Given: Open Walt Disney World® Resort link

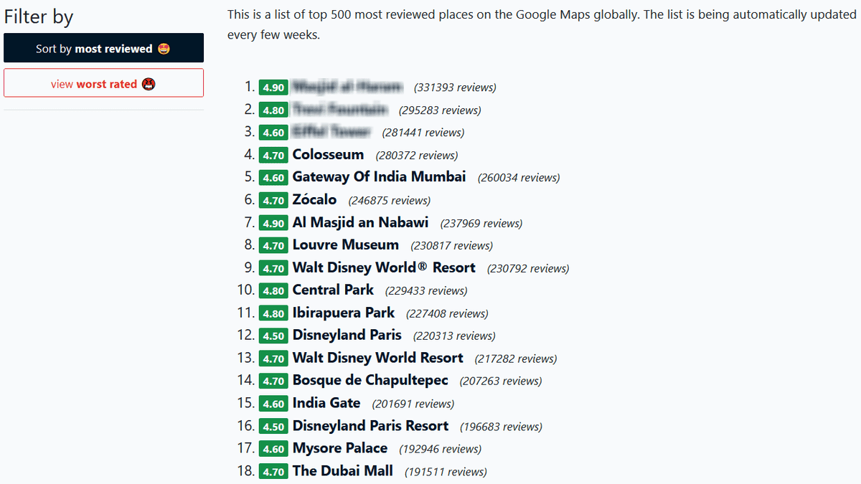Looking at the screenshot, I should [x=384, y=267].
